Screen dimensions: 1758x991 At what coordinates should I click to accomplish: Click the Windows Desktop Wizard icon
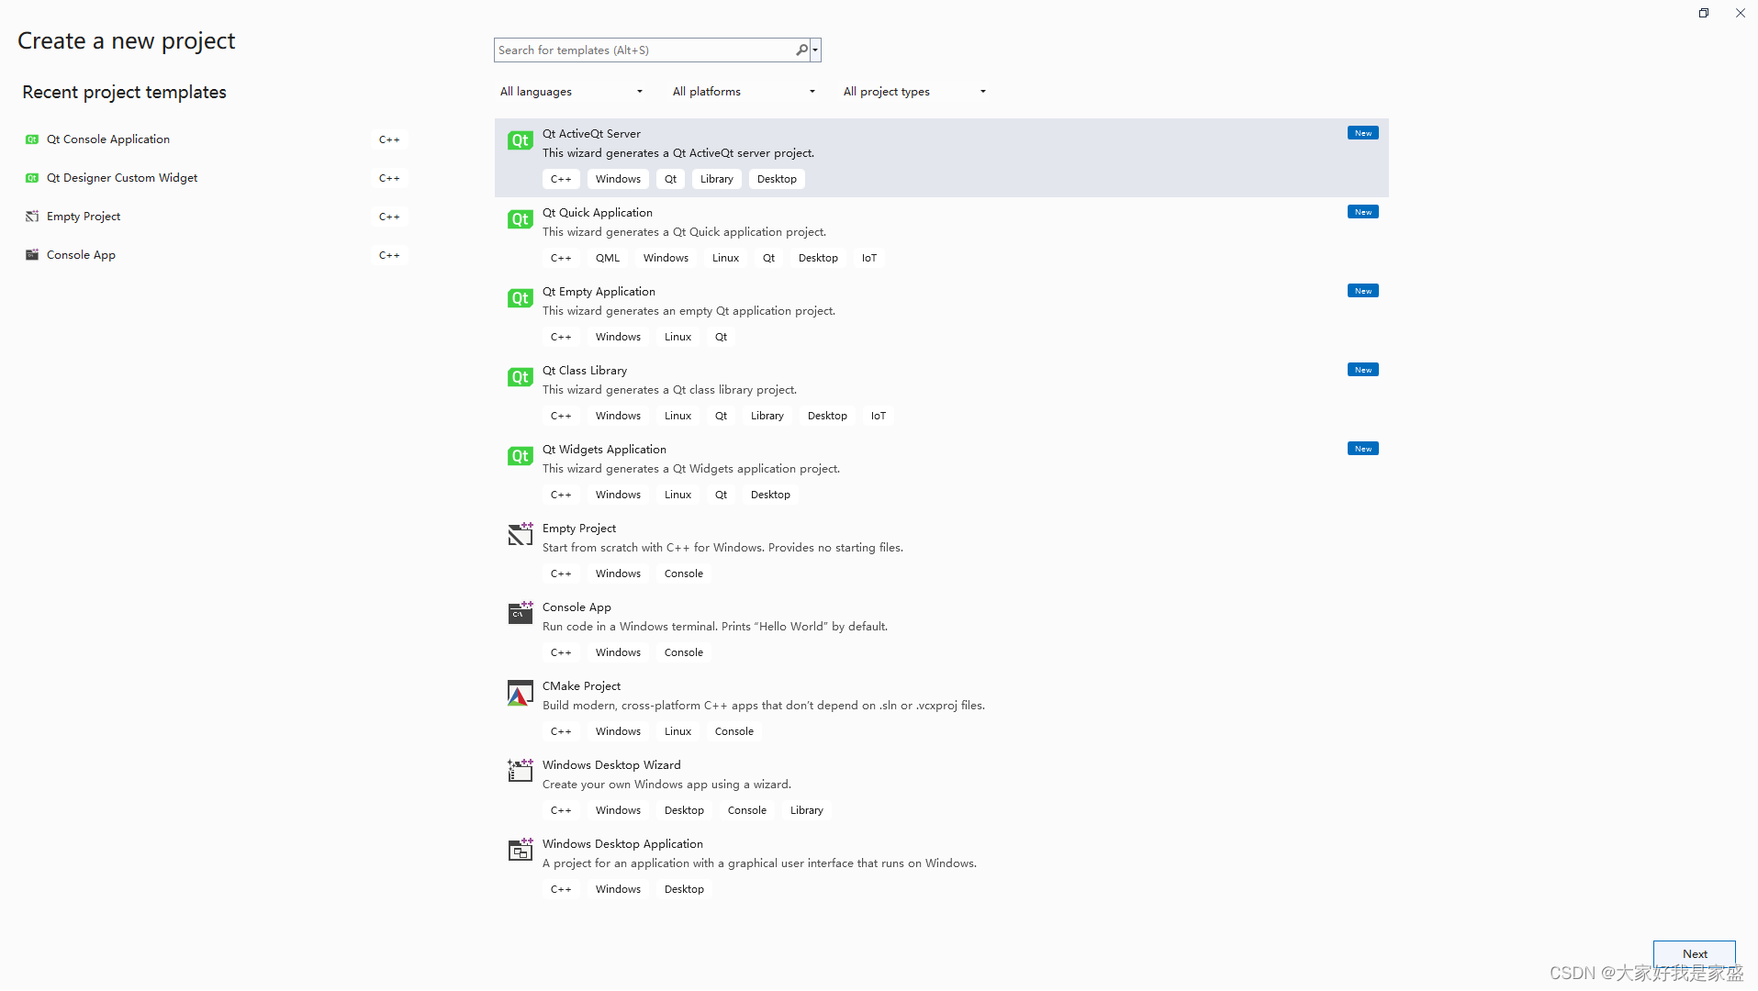520,771
